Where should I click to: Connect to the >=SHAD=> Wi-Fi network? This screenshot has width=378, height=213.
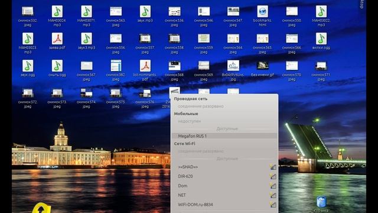[224, 167]
